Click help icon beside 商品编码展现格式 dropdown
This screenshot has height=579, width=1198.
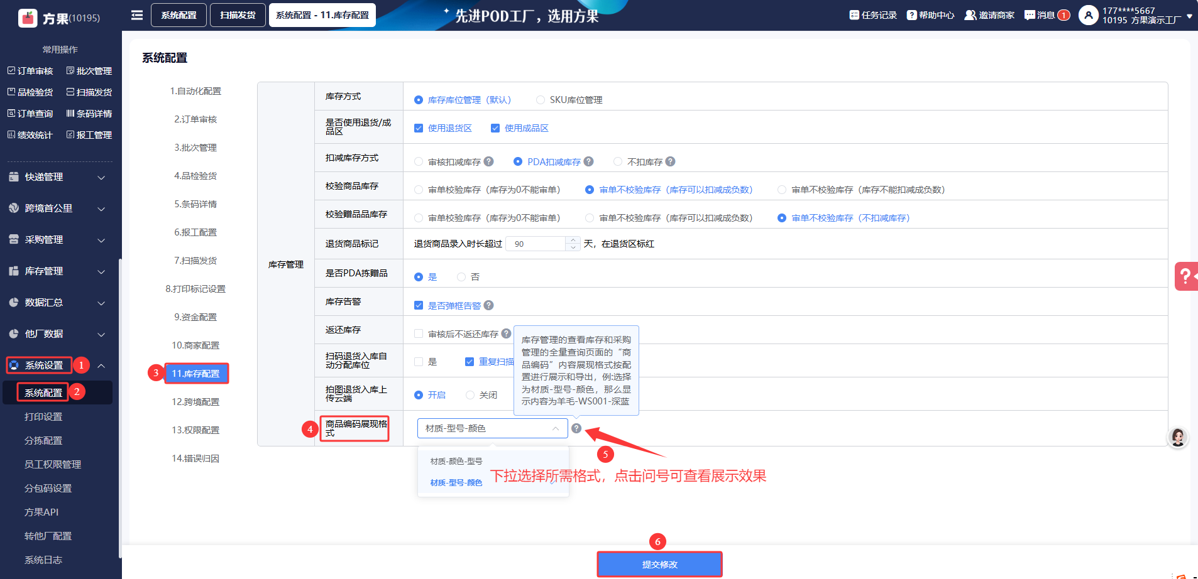576,428
